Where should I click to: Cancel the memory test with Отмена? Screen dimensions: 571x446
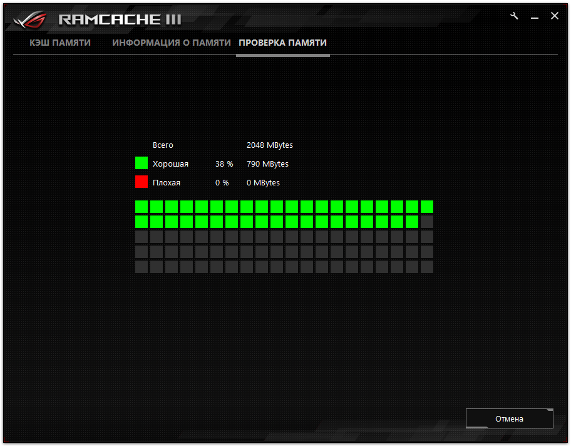(510, 418)
